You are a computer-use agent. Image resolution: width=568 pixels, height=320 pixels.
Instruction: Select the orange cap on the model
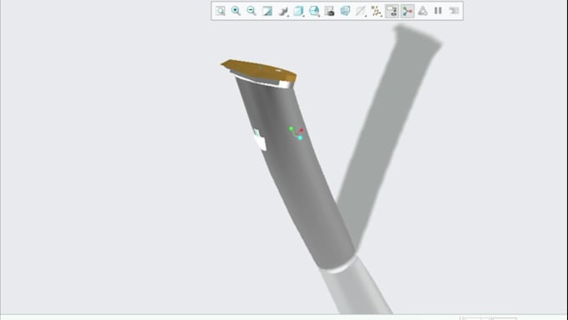click(259, 70)
